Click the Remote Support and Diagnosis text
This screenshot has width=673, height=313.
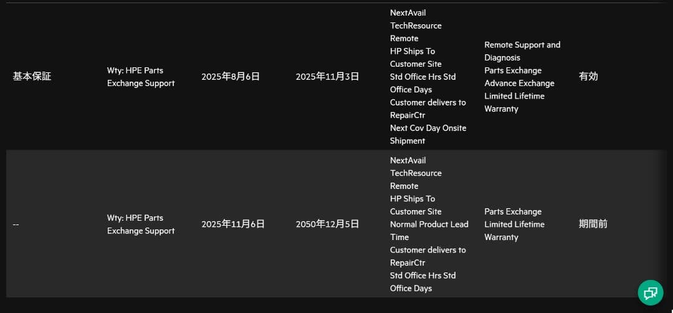pyautogui.click(x=522, y=51)
